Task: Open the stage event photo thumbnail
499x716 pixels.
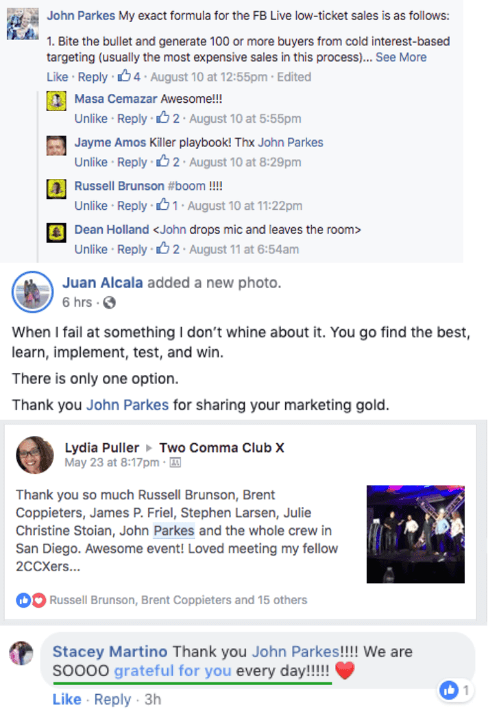Action: (415, 534)
